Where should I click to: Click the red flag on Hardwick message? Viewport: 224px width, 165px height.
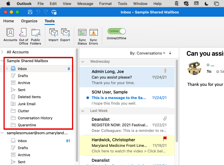click(165, 139)
